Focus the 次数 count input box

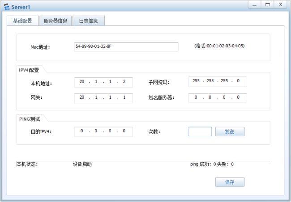click(x=200, y=131)
